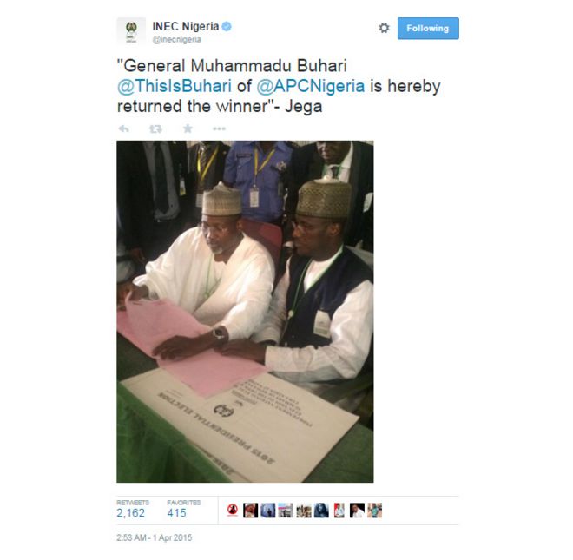Open the gear settings dropdown
The width and height of the screenshot is (573, 560).
point(384,28)
